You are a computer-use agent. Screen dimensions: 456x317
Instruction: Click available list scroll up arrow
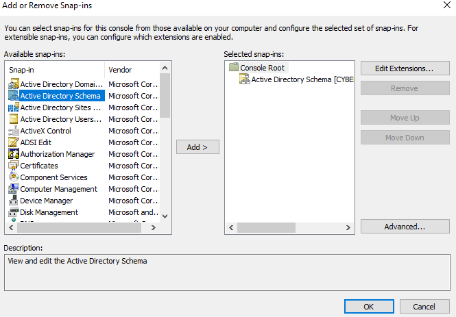(165, 68)
